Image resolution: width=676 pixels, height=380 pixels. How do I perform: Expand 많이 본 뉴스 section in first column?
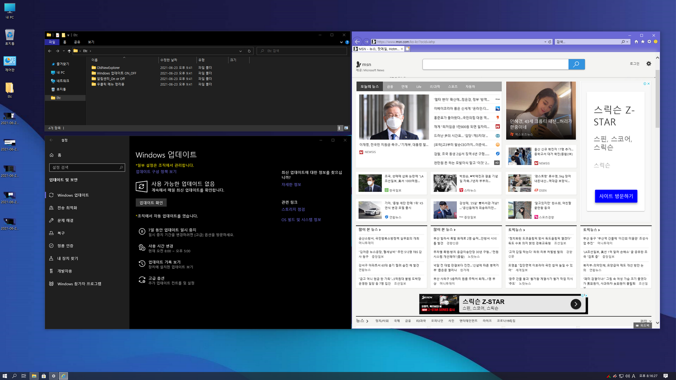[x=370, y=230]
